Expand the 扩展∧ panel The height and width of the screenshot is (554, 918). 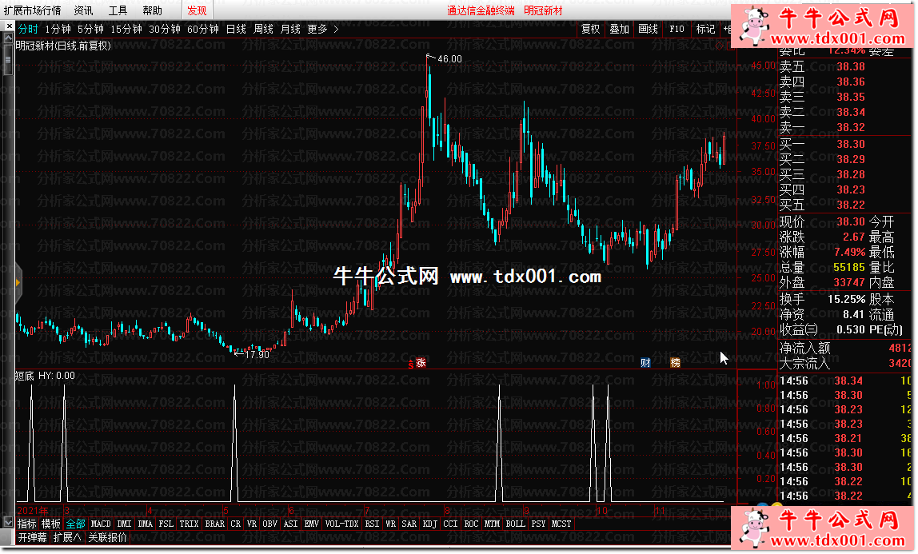click(67, 537)
